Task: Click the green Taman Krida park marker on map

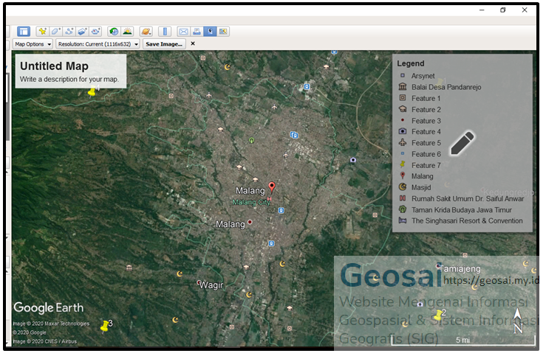Action: click(251, 140)
